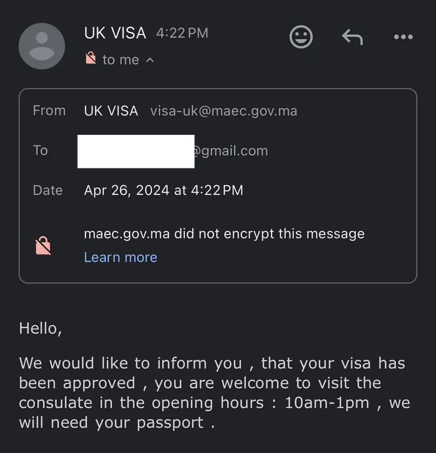
Task: Tap the "To" label in details card
Action: 40,150
